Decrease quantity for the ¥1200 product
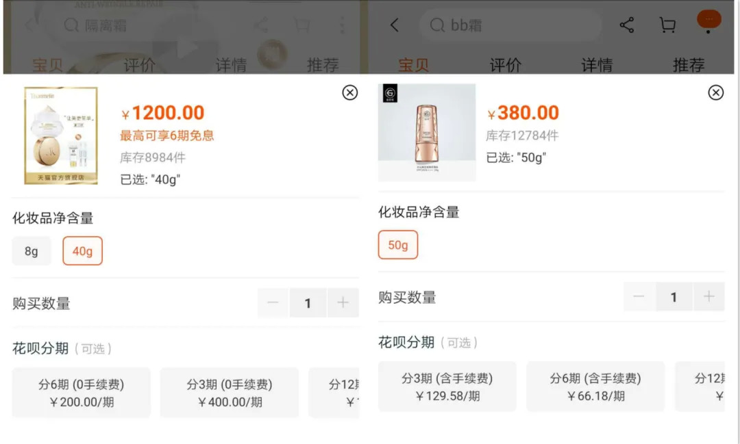740x444 pixels. [x=273, y=303]
